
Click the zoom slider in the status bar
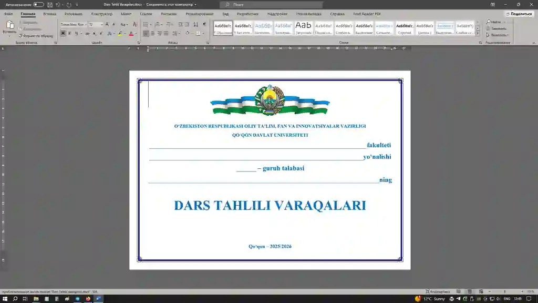pyautogui.click(x=506, y=291)
